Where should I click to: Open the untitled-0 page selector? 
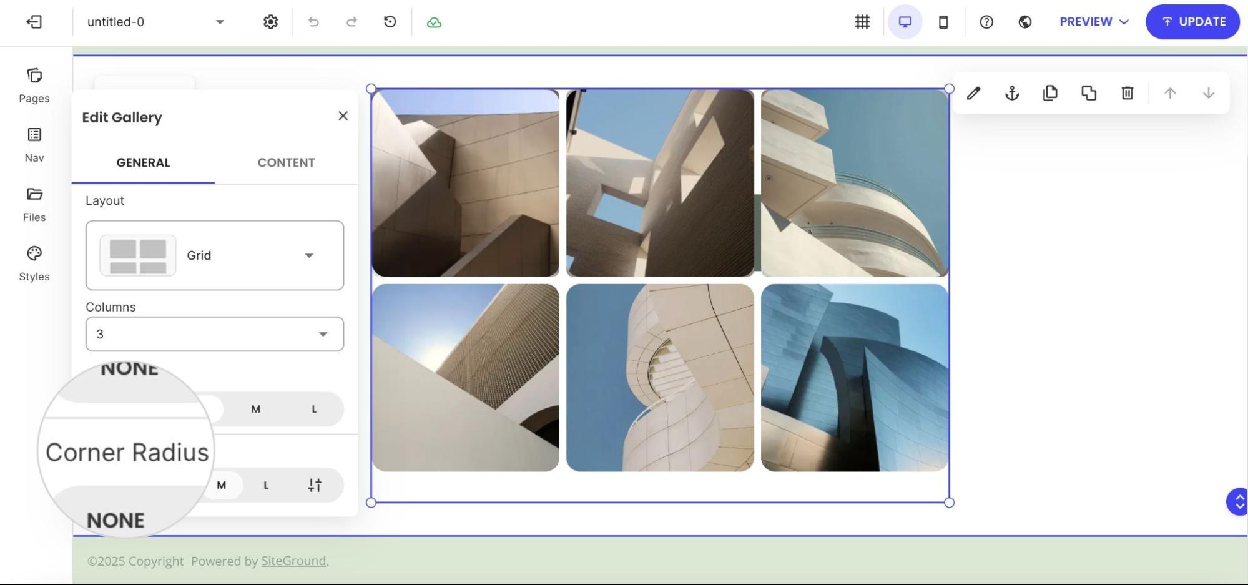(x=155, y=22)
